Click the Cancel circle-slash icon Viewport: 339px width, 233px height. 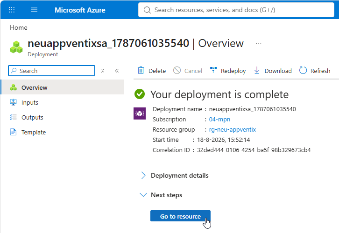tap(177, 70)
